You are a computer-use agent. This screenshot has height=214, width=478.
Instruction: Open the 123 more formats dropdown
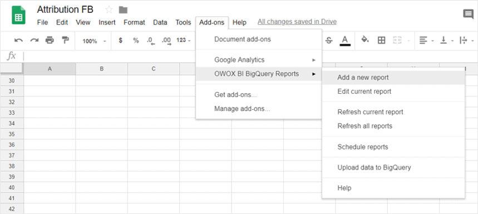pos(184,40)
